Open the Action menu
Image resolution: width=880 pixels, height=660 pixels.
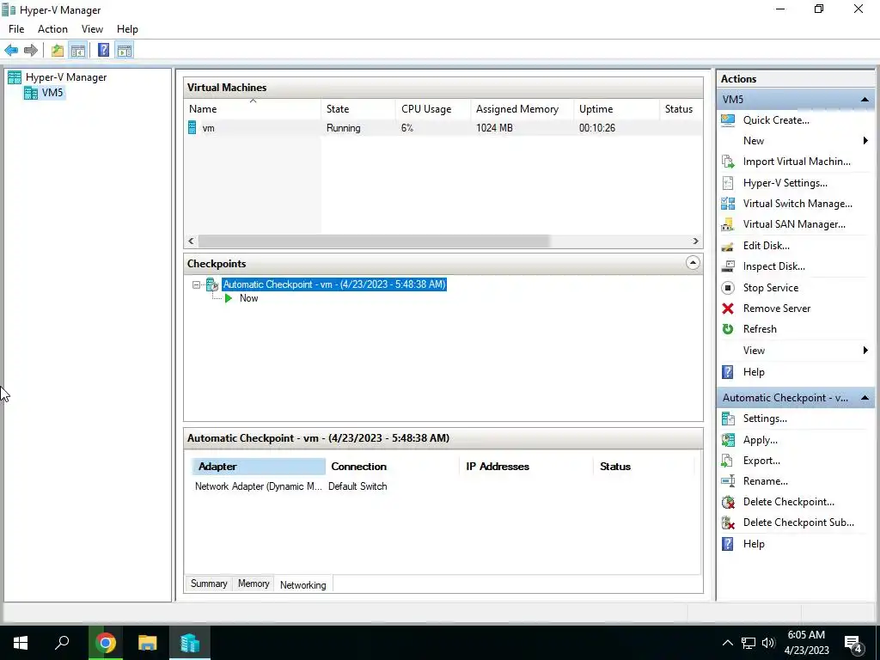[52, 29]
